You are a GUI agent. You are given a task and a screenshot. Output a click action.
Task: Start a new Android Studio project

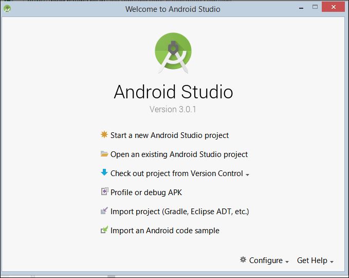[170, 135]
